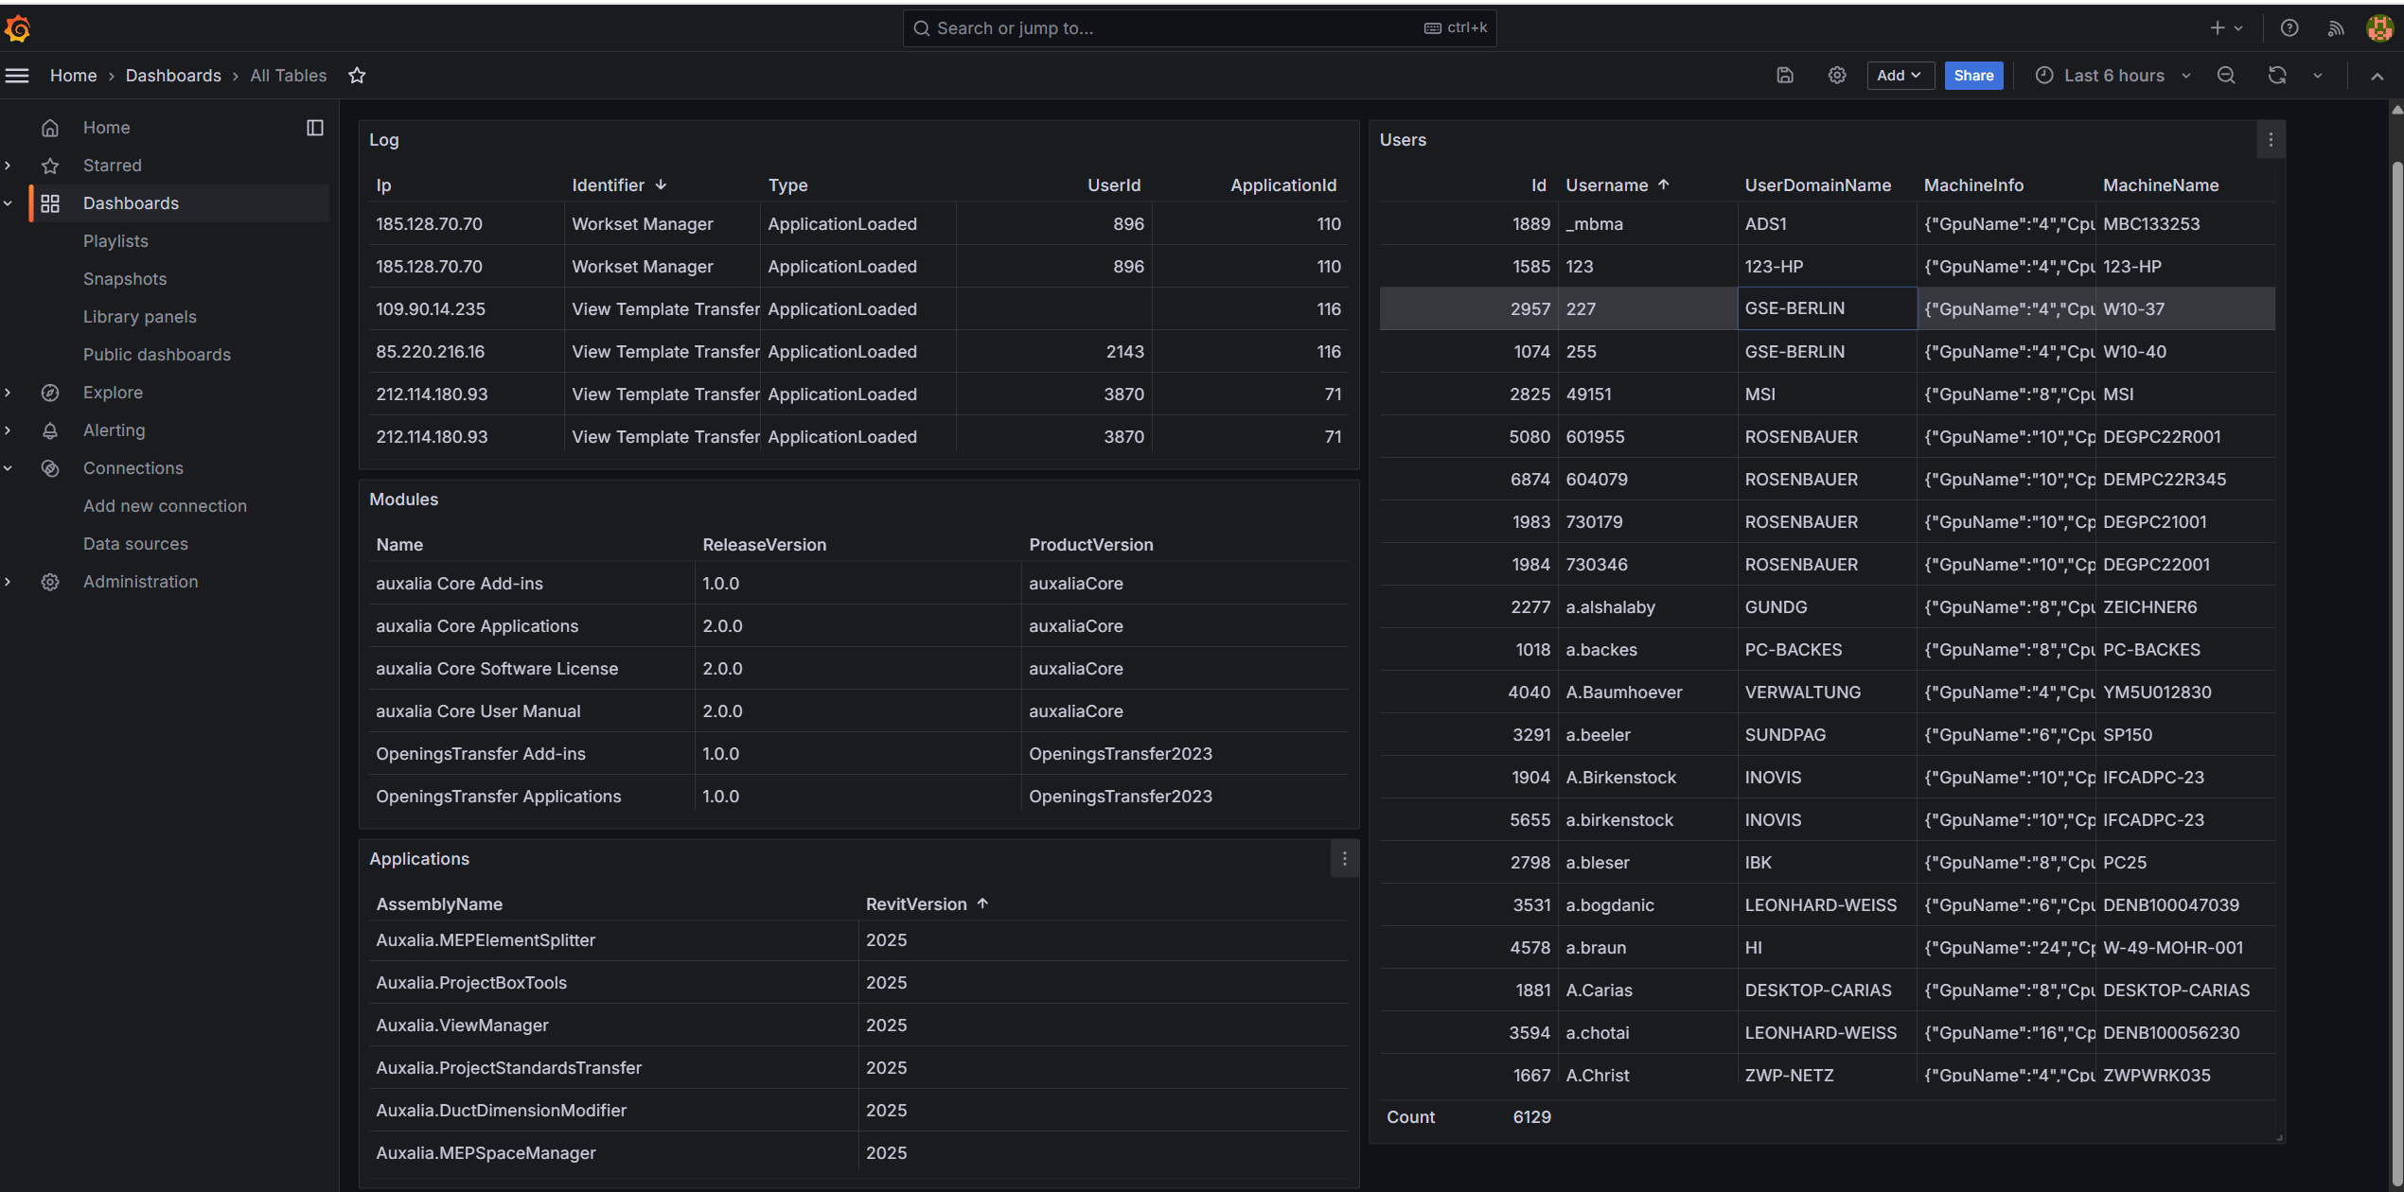Expand the Explore section chevron
Viewport: 2404px width, 1192px height.
(x=9, y=393)
